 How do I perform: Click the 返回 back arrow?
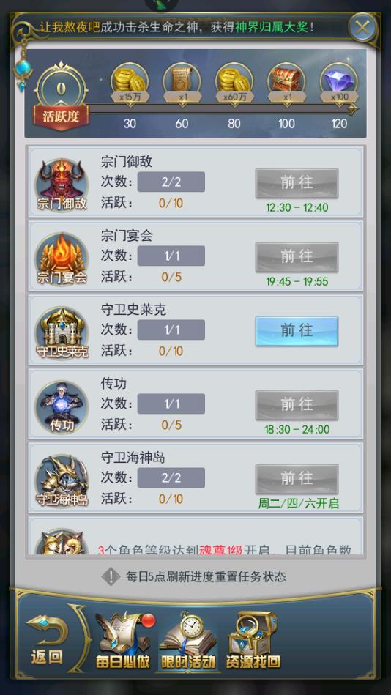click(x=47, y=639)
